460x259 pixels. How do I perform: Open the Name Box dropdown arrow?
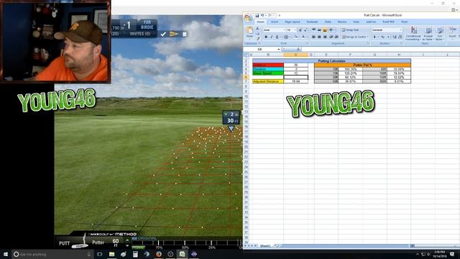pos(278,50)
